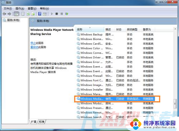Toggle the show/hide console tree icon
The width and height of the screenshot is (179, 131).
[16, 14]
